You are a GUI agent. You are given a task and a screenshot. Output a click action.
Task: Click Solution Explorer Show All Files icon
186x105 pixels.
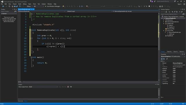177,12
